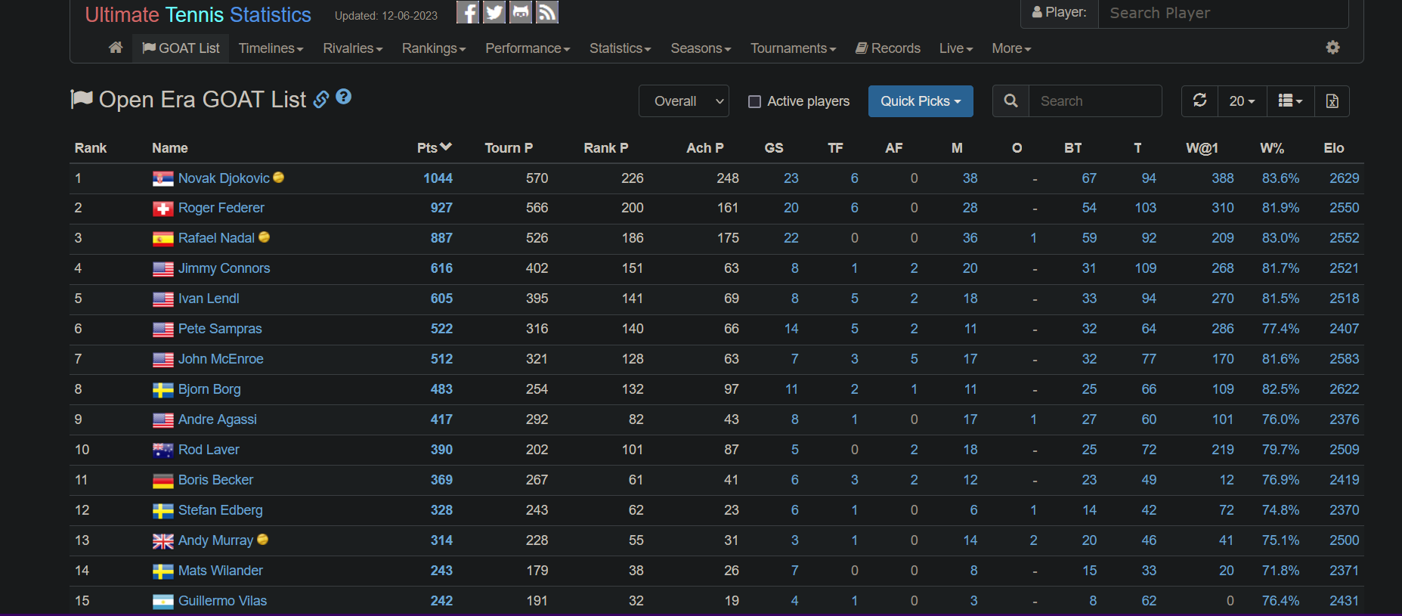Click the gold badge beside Novak Djokovic

pyautogui.click(x=279, y=177)
